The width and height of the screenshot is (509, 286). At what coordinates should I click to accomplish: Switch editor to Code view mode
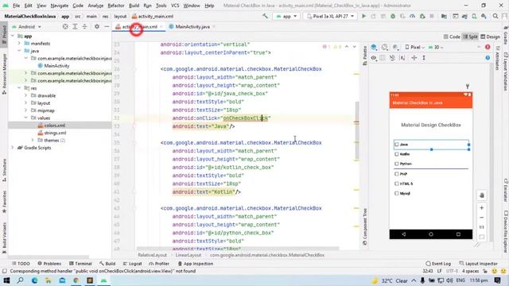452,37
